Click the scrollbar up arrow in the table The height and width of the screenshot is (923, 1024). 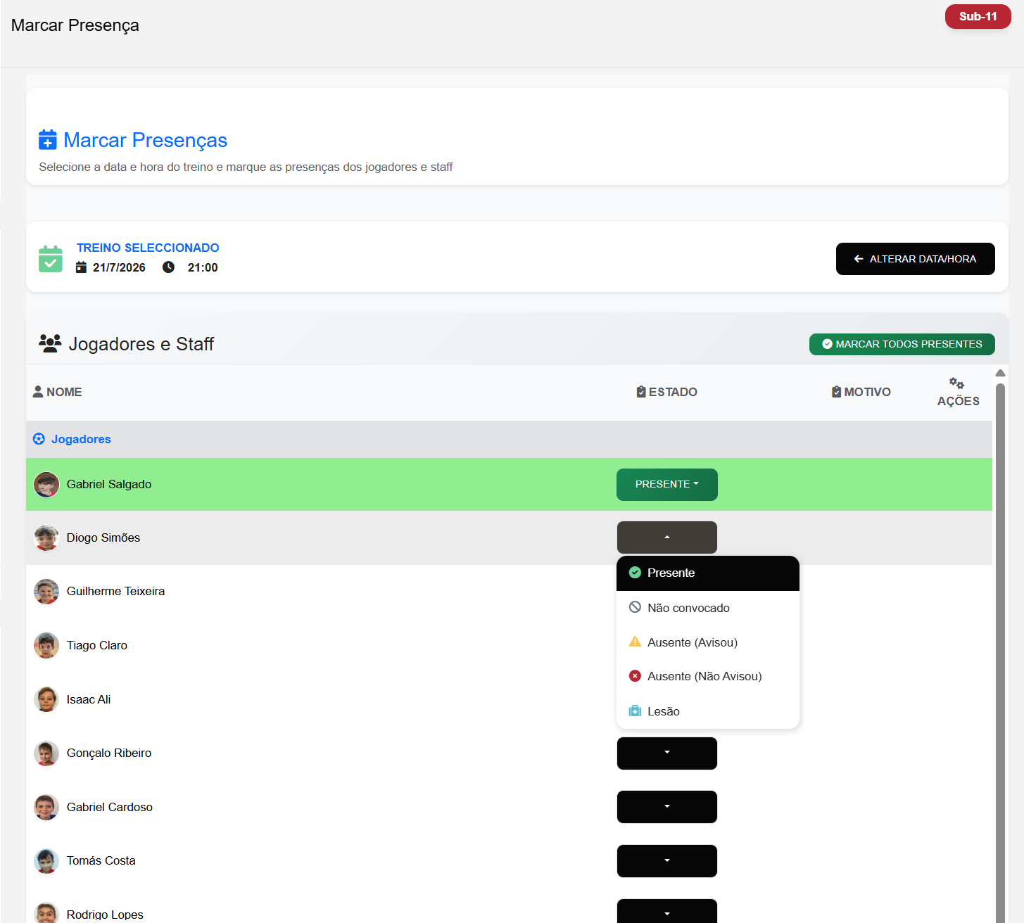1000,374
